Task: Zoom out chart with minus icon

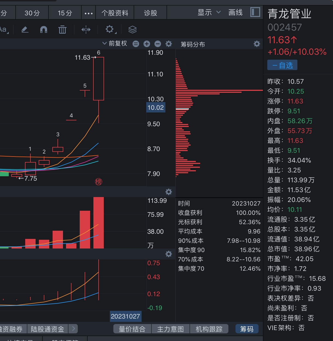Action: coord(158,44)
